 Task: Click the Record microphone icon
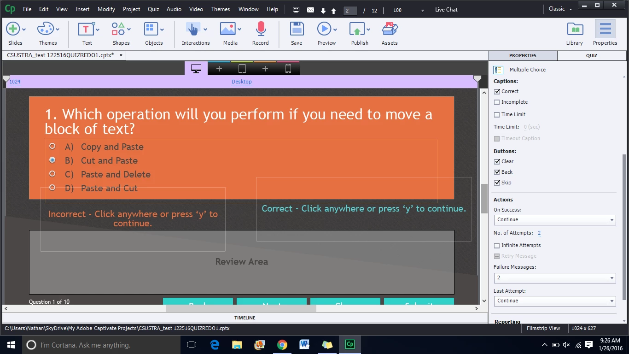[x=261, y=29]
